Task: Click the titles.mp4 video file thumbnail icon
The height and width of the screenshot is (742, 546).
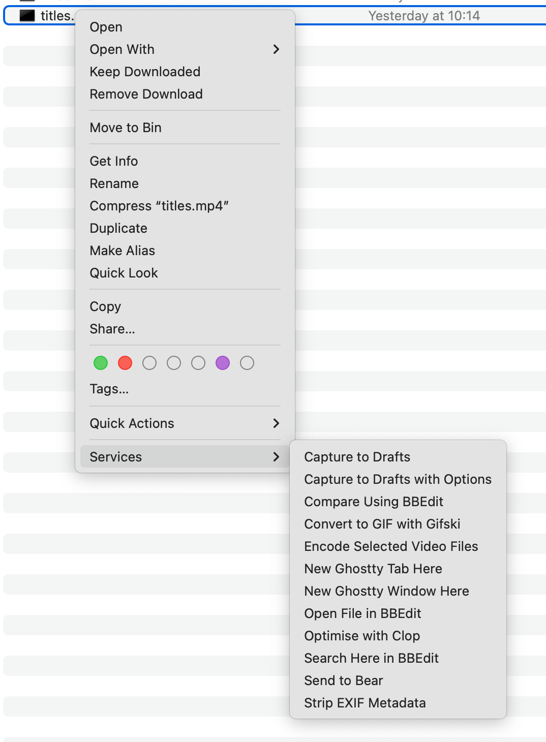Action: click(27, 16)
